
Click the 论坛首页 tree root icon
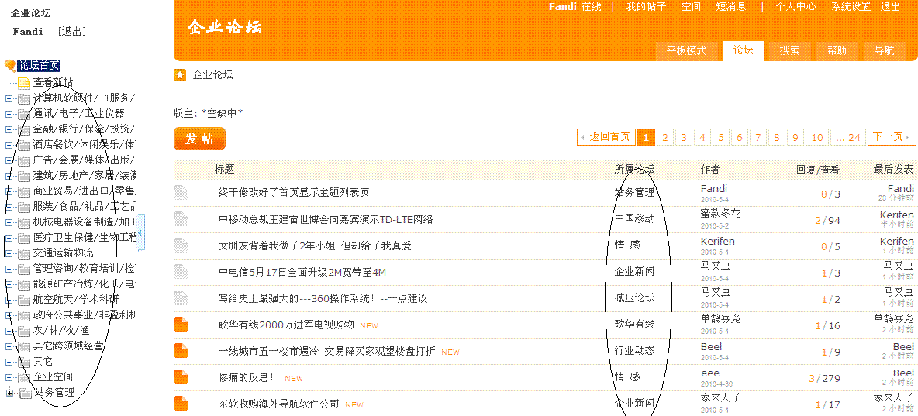(10, 66)
